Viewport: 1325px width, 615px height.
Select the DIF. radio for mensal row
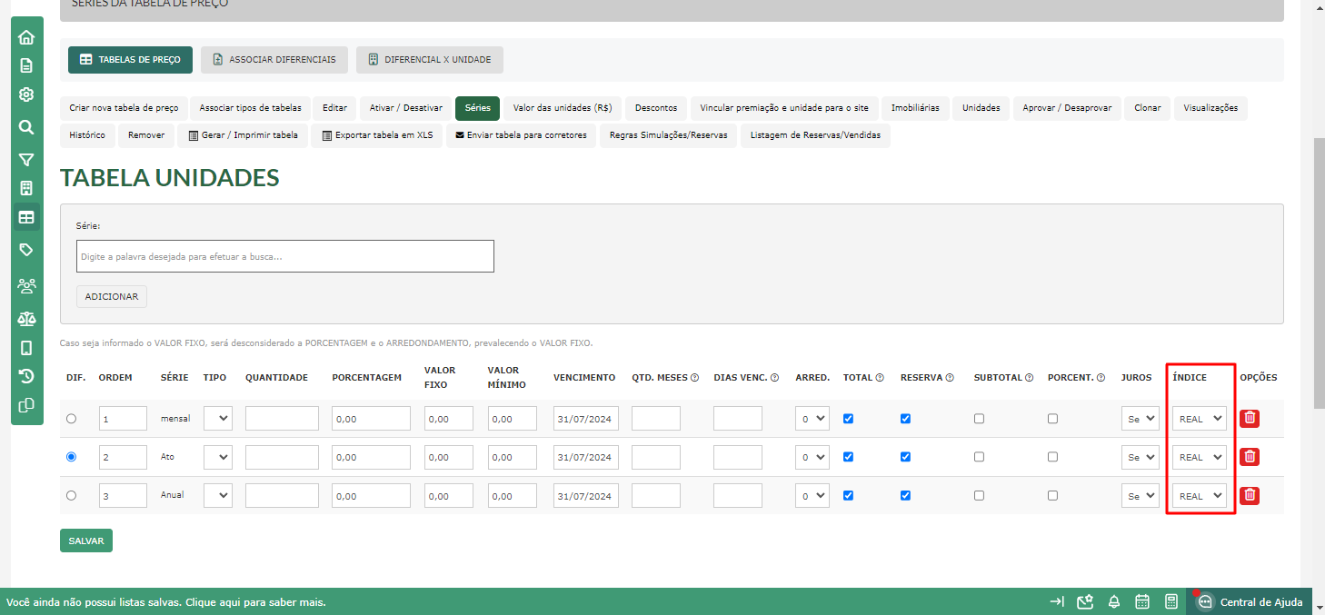tap(72, 419)
